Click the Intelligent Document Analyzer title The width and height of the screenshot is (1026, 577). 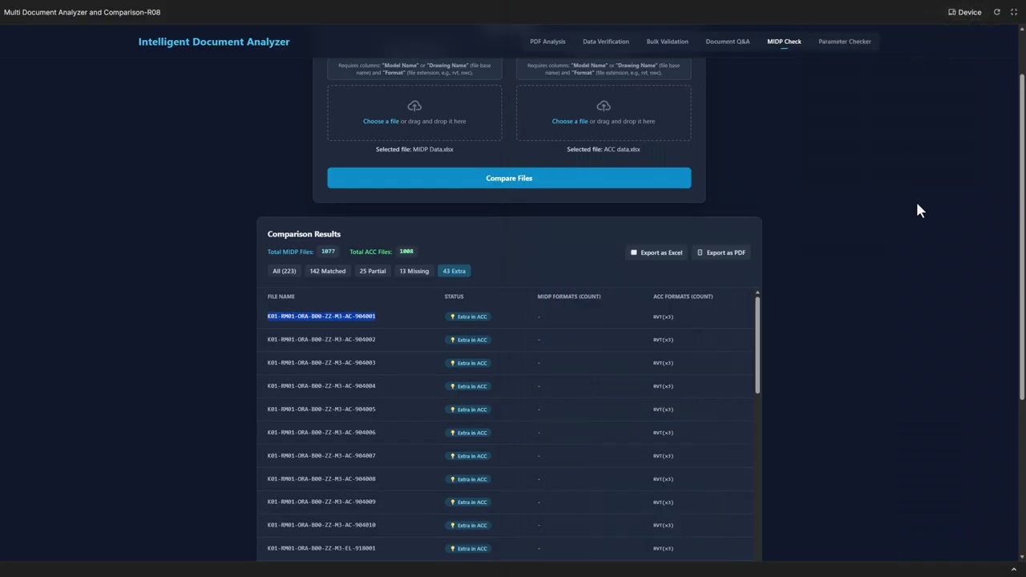[214, 42]
